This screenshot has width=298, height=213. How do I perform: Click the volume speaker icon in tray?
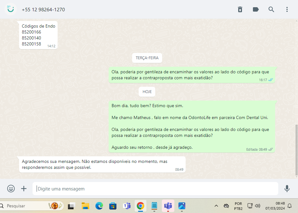[x=258, y=206]
